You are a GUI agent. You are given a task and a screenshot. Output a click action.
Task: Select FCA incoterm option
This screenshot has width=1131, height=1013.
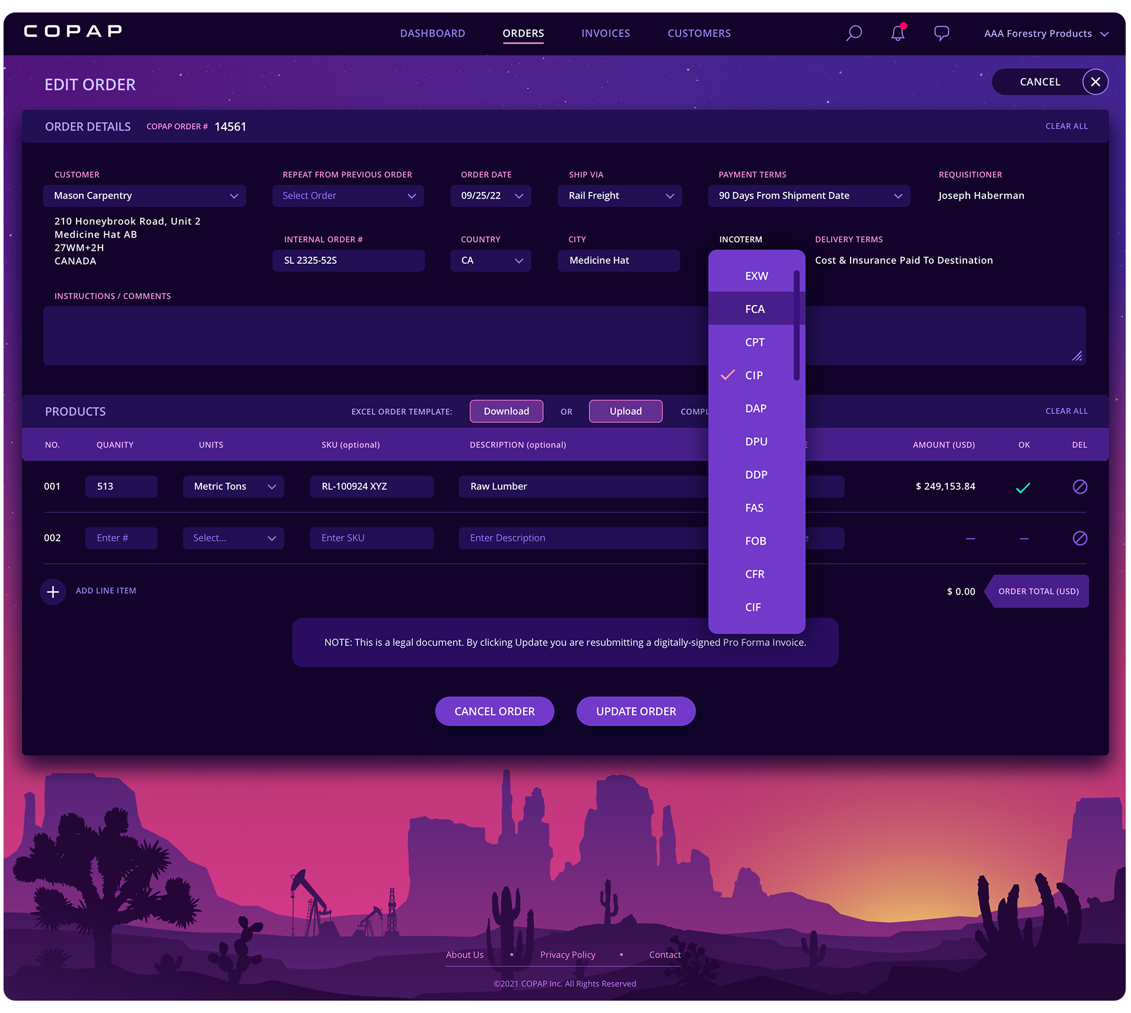pos(756,309)
